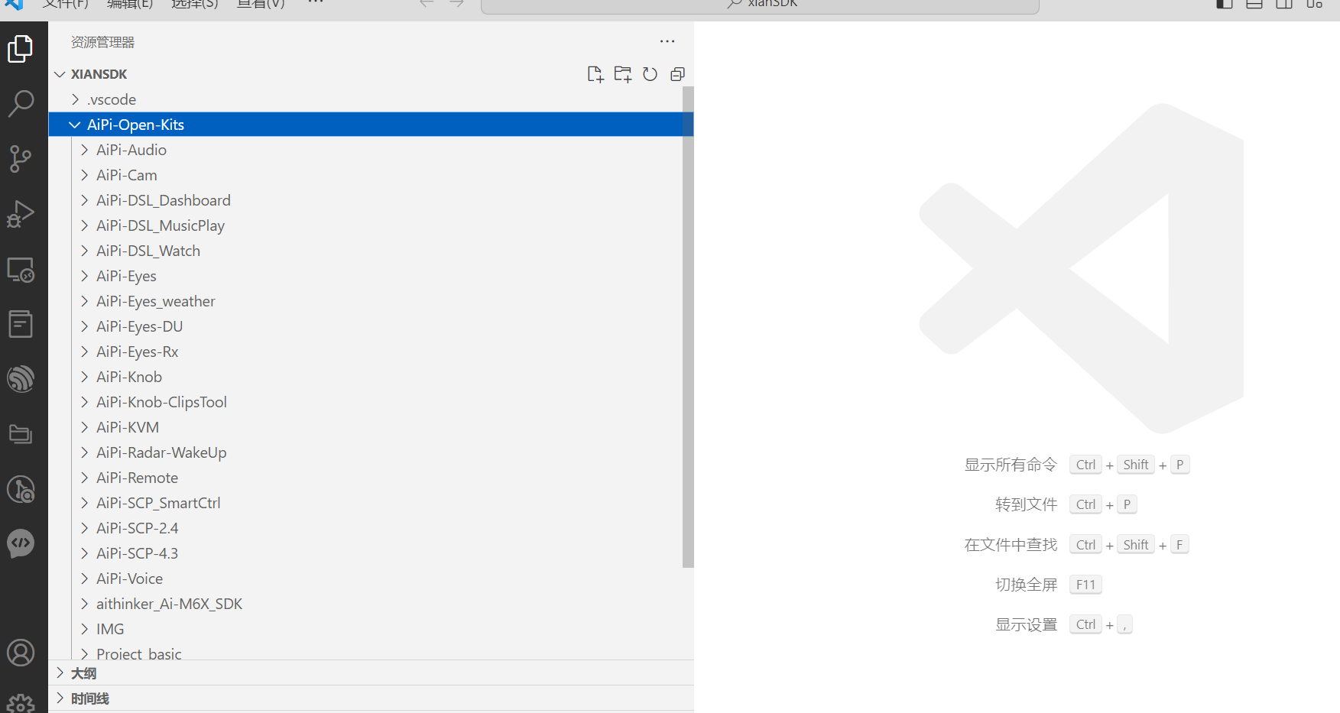Open the Search view in activity bar
This screenshot has width=1340, height=713.
[x=21, y=103]
